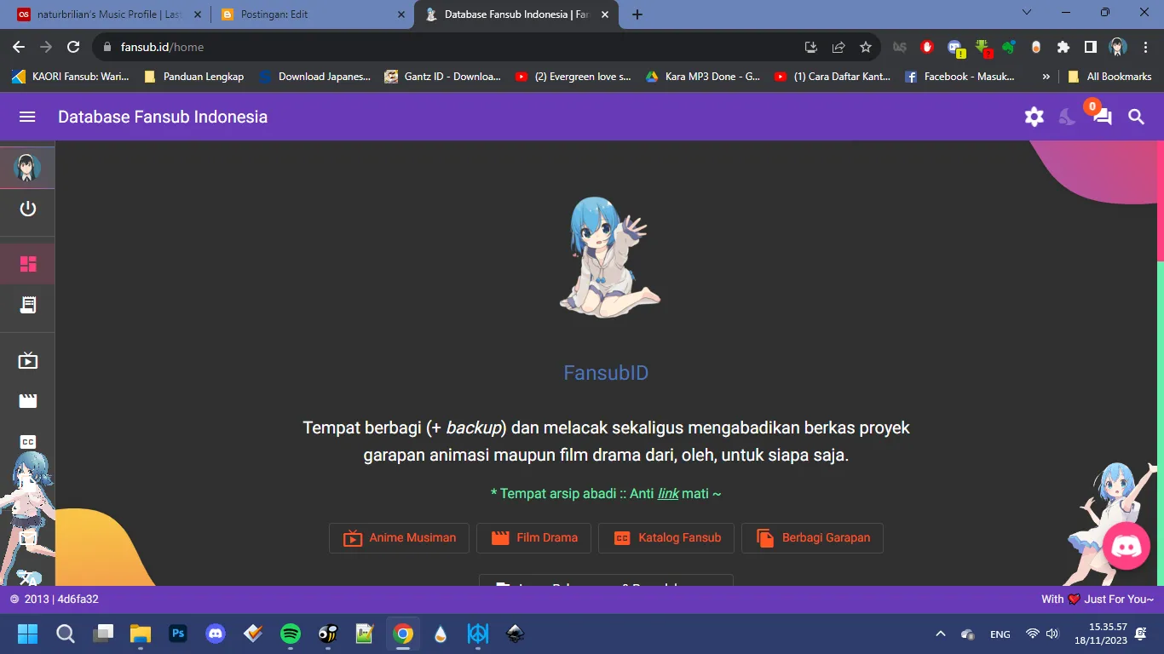Screen dimensions: 1164x654
Task: Click the Anime Musiman button
Action: (x=399, y=538)
